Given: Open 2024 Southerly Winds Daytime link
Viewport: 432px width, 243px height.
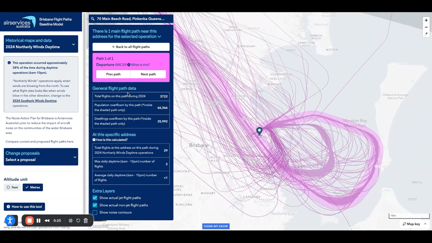Looking at the screenshot, I should pyautogui.click(x=35, y=101).
